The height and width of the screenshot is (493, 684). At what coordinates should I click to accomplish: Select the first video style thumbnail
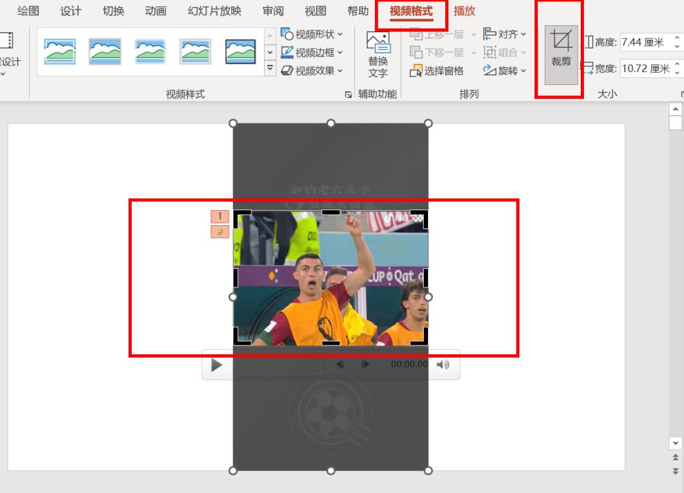pyautogui.click(x=60, y=52)
